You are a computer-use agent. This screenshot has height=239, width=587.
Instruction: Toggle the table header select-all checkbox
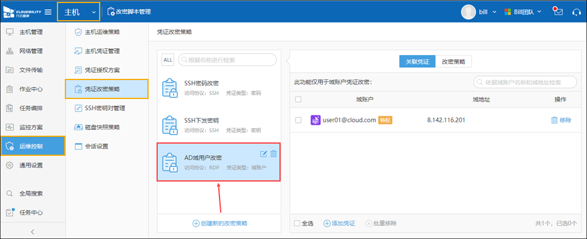(x=298, y=100)
